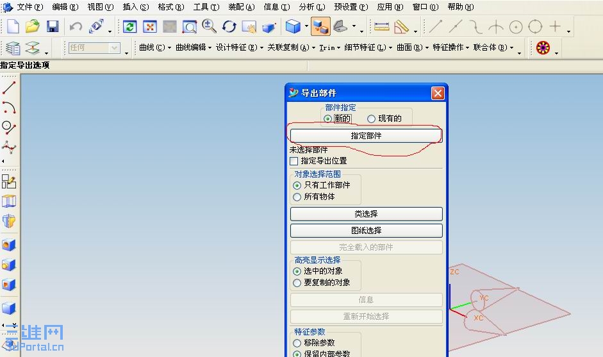
Task: Select the line tool in left sidebar
Action: (x=9, y=88)
